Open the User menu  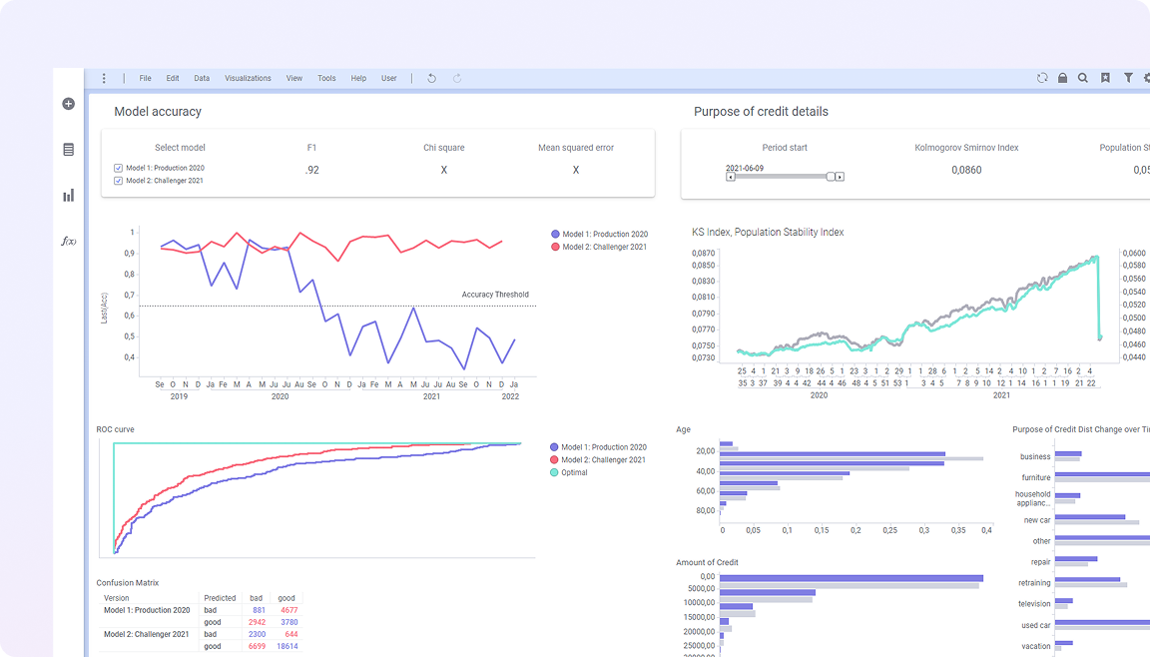pos(388,78)
